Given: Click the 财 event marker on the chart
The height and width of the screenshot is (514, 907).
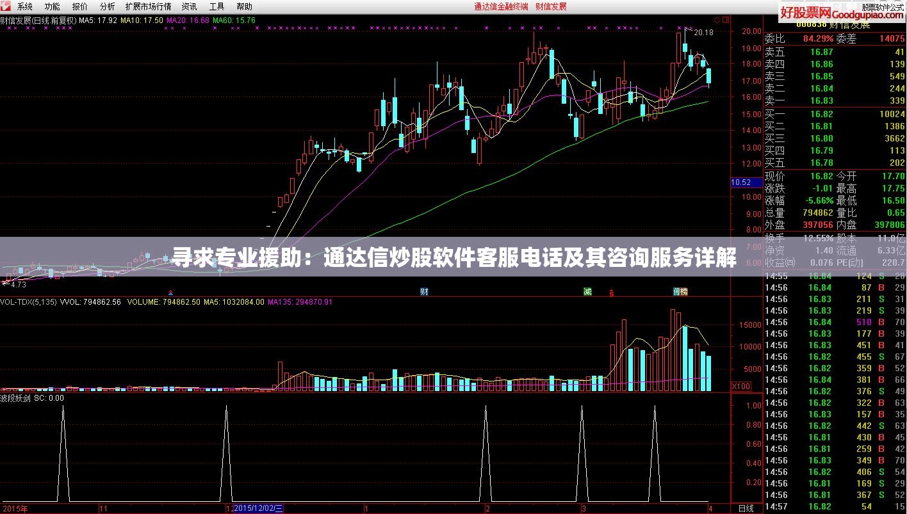Looking at the screenshot, I should [x=424, y=292].
